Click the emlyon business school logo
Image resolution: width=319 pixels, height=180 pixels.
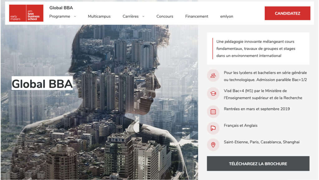pos(26,13)
